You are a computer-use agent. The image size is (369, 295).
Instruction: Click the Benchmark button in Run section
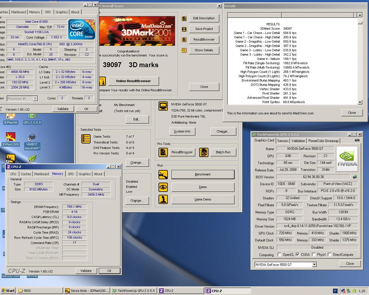(x=203, y=174)
